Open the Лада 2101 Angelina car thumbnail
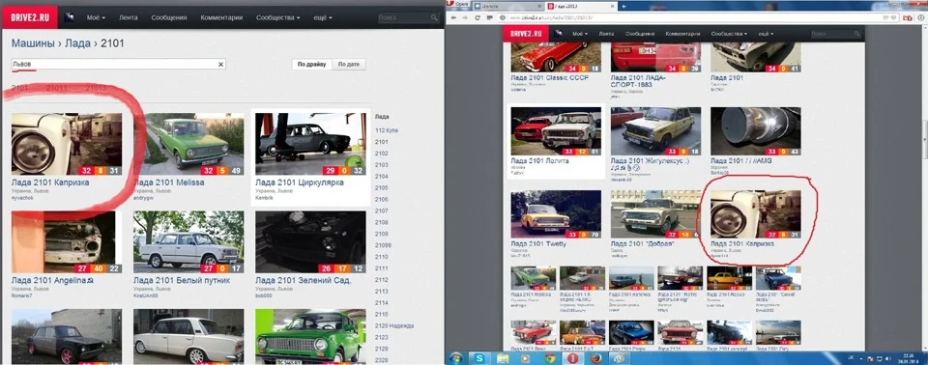The height and width of the screenshot is (365, 928). (x=67, y=241)
